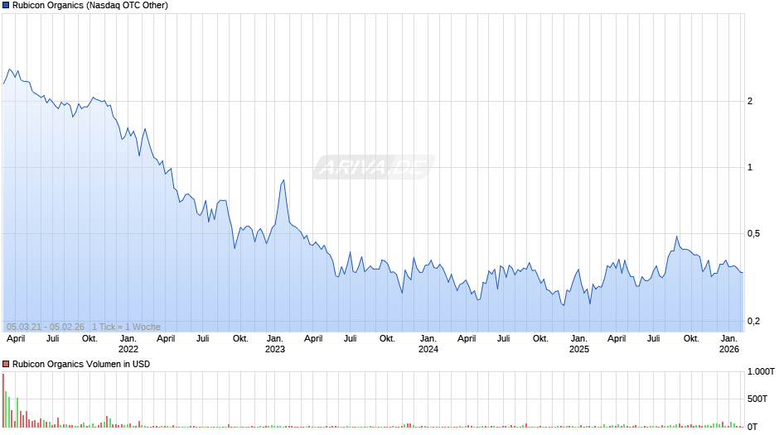Click the price axis label '0,5'
This screenshot has width=779, height=435.
pyautogui.click(x=753, y=233)
